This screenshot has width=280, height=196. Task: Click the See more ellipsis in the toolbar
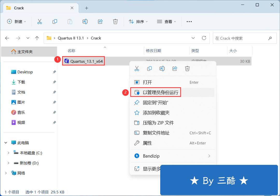(x=189, y=22)
